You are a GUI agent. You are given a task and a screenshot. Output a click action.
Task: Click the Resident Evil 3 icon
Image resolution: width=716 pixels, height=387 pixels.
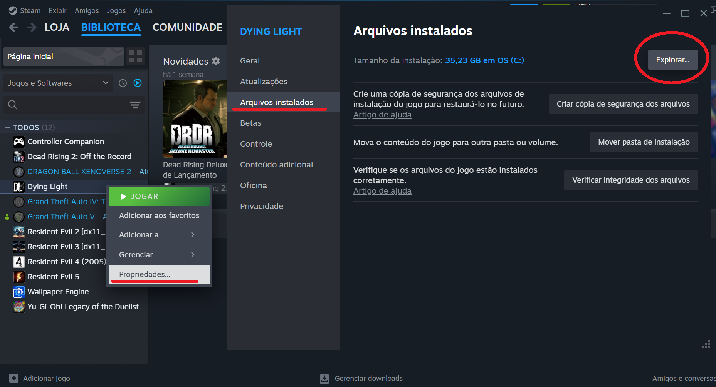(19, 247)
